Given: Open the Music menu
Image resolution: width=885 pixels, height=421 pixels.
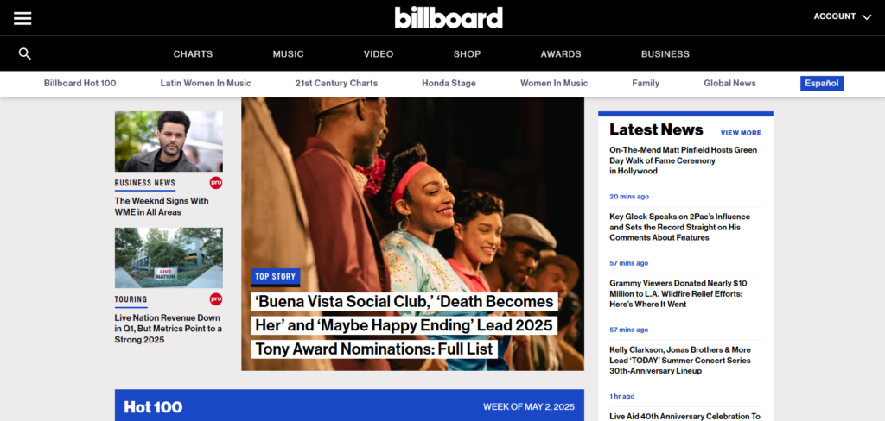Looking at the screenshot, I should (x=289, y=54).
